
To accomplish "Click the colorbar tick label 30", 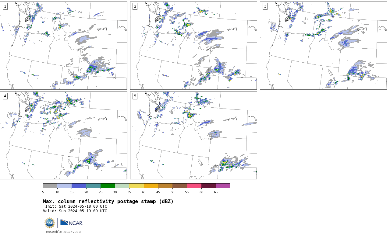I will coord(115,192).
